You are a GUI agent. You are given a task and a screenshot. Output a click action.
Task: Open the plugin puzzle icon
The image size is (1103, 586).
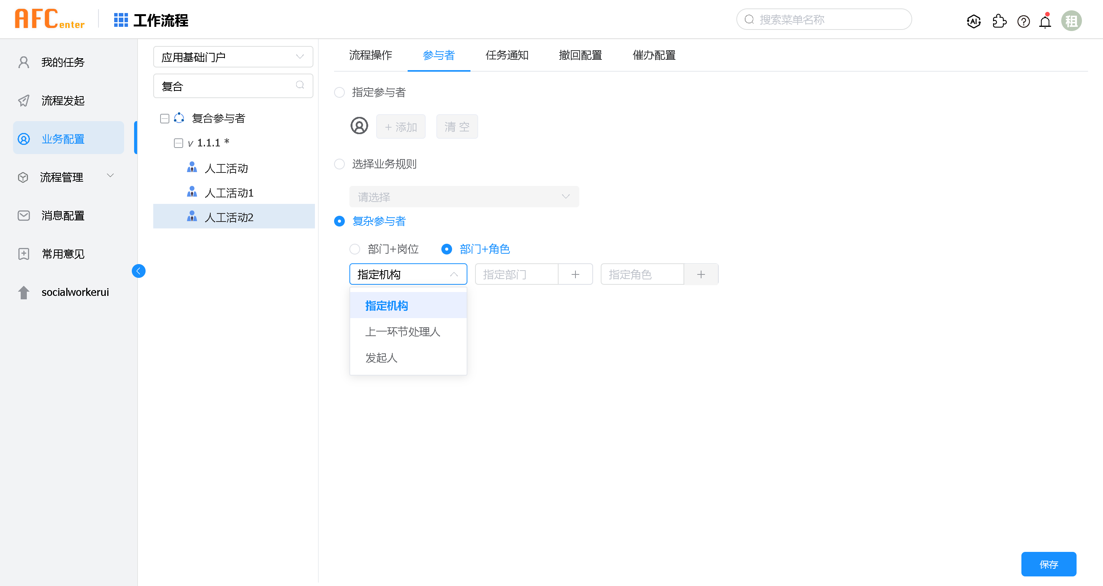[999, 21]
